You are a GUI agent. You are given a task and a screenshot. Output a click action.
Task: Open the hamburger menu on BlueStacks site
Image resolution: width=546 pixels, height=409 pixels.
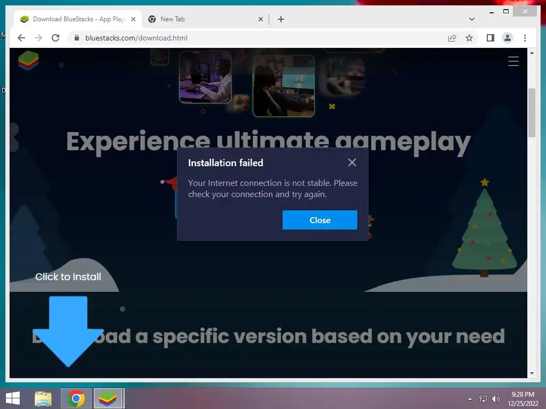513,61
